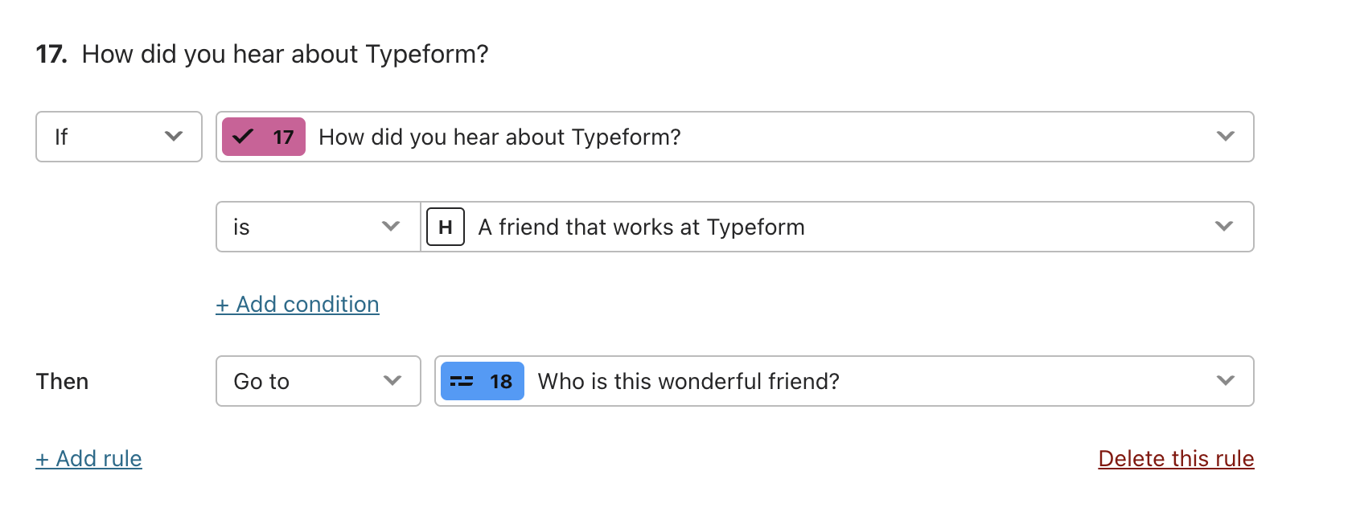
Task: Open the If condition type dropdown
Action: tap(119, 137)
